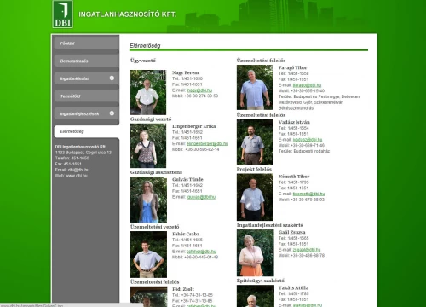Open the Bemutatkozás menu item

86,61
